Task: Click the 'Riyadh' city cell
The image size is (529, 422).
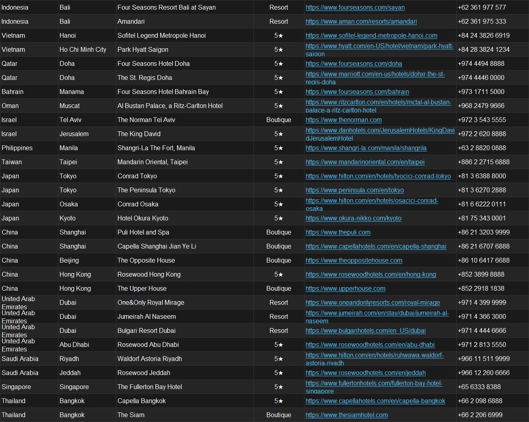Action: pos(87,359)
